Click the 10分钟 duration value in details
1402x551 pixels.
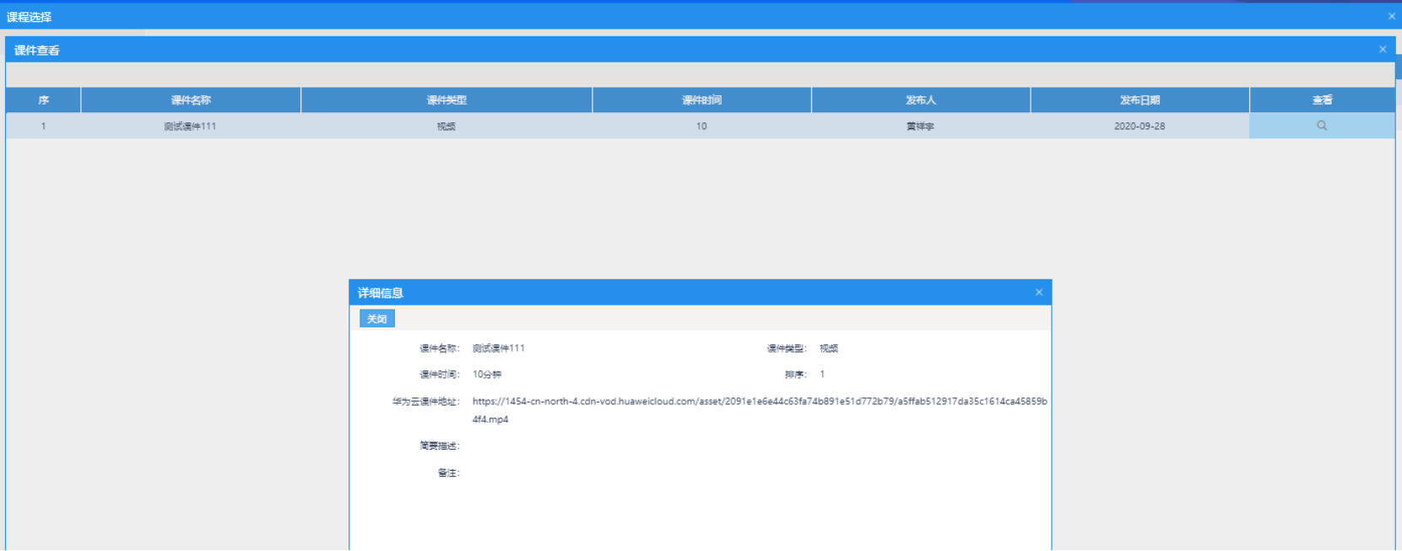pos(487,375)
